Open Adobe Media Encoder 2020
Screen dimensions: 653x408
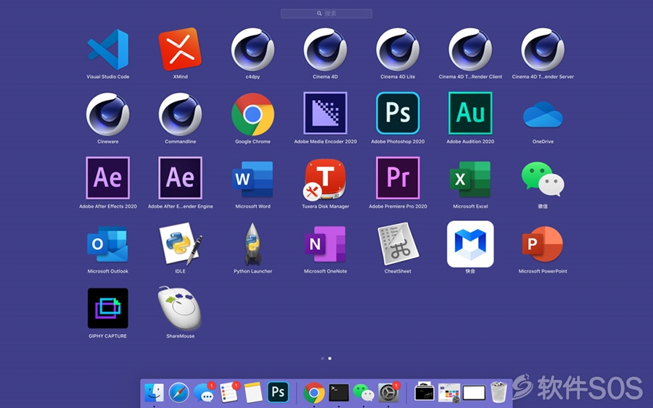(x=325, y=113)
